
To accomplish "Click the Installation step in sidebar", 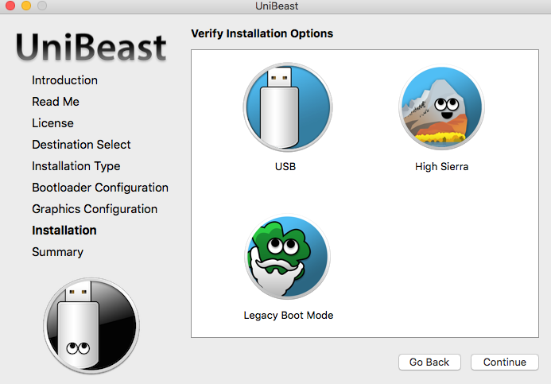I will point(64,231).
